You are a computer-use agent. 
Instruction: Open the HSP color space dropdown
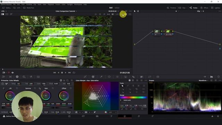point(113,112)
